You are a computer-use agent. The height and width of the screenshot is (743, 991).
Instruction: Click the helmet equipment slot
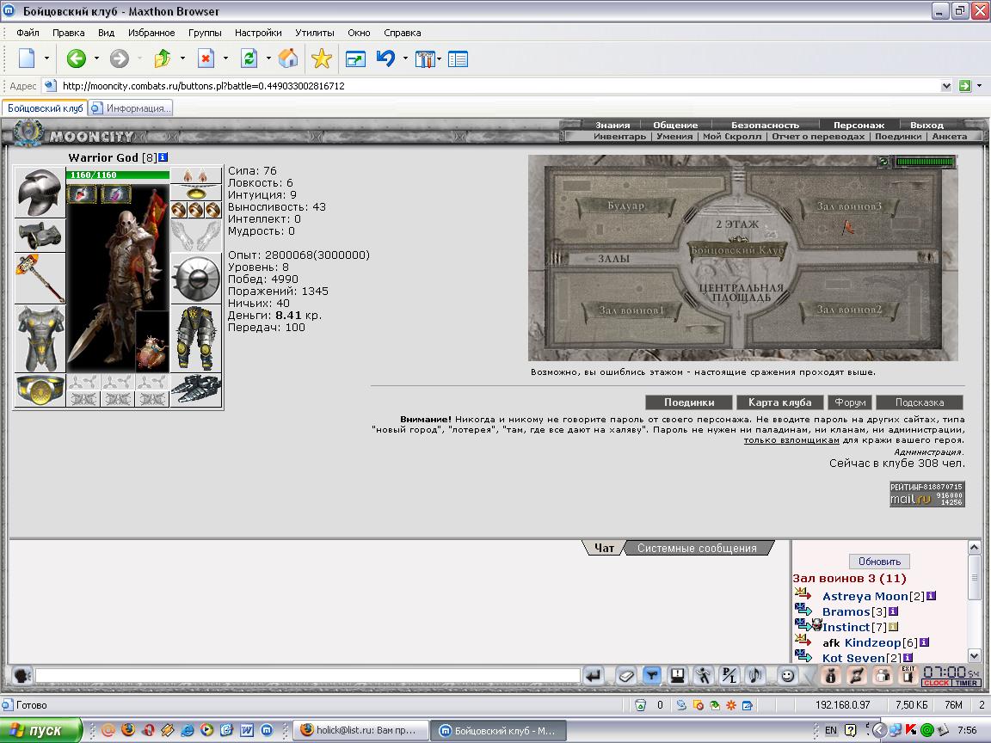40,192
